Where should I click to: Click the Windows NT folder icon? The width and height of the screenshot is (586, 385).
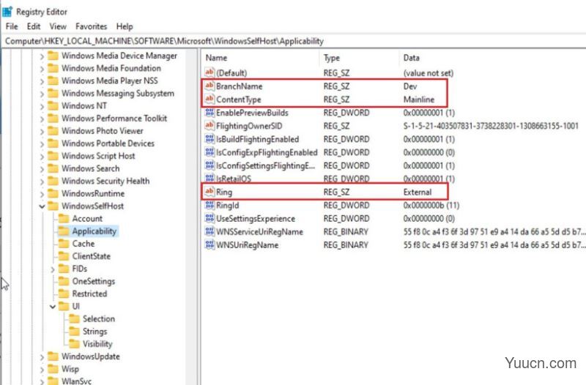[x=53, y=105]
